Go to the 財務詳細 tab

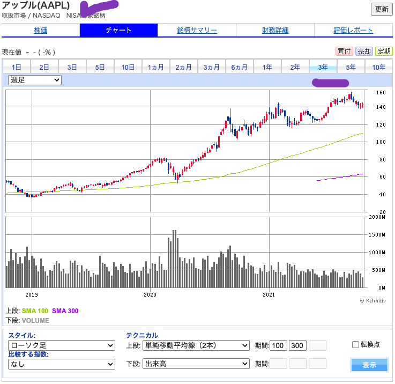click(275, 30)
